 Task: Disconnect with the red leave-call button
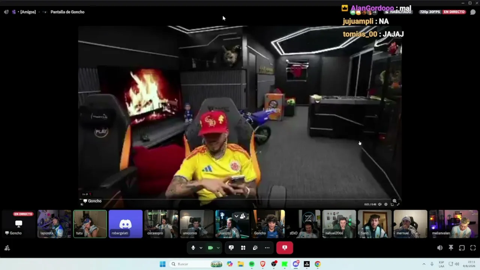point(285,248)
